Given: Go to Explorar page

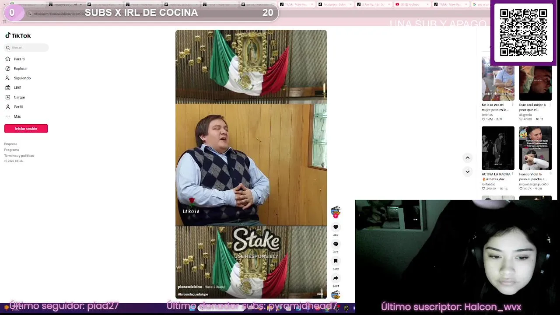Looking at the screenshot, I should click(21, 69).
